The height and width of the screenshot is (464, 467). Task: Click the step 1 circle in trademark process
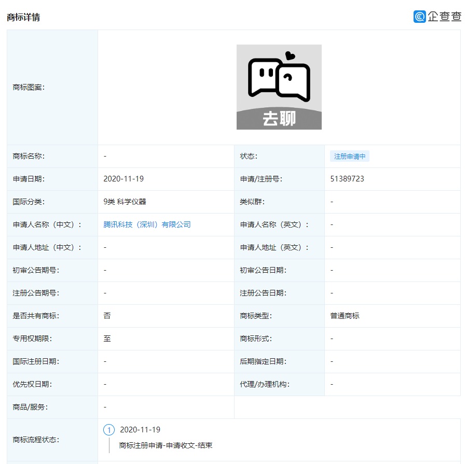click(109, 430)
